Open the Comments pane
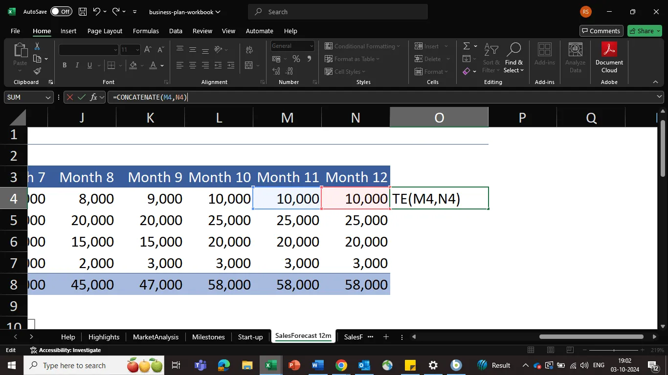 tap(601, 31)
